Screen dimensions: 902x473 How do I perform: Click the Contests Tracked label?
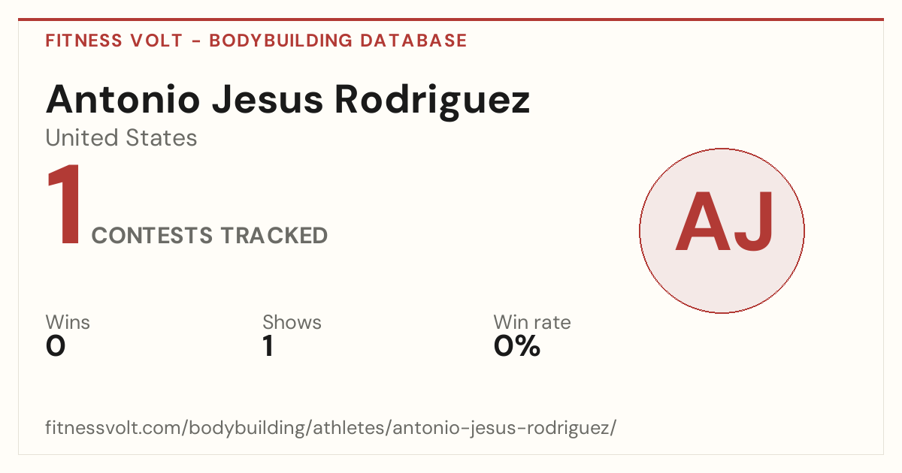pyautogui.click(x=210, y=236)
